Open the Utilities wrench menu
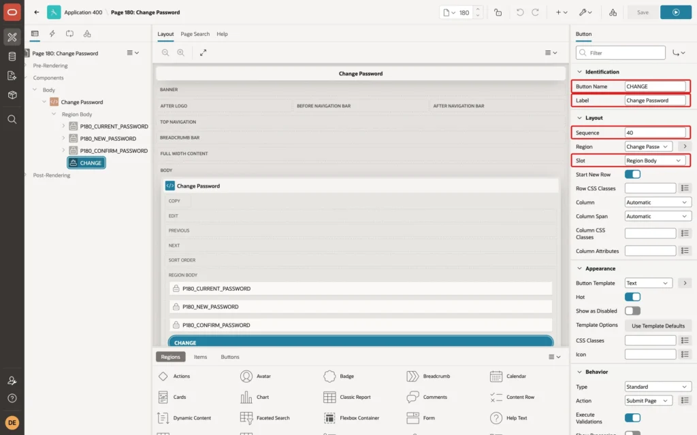697x435 pixels. (x=585, y=12)
